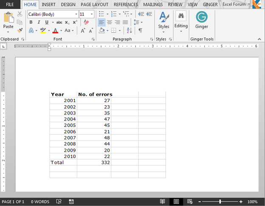This screenshot has width=265, height=206.
Task: Open font color dropdown arrow
Action: [x=61, y=31]
